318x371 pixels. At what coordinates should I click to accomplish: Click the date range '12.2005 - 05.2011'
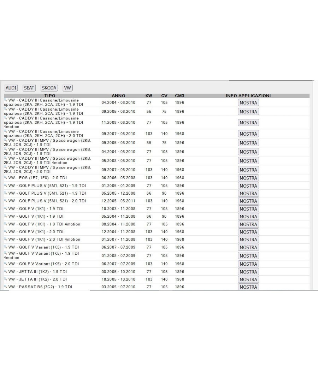(x=118, y=201)
